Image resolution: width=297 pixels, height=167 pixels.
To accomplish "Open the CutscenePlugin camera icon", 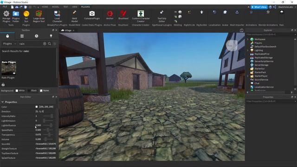I will tap(92, 13).
